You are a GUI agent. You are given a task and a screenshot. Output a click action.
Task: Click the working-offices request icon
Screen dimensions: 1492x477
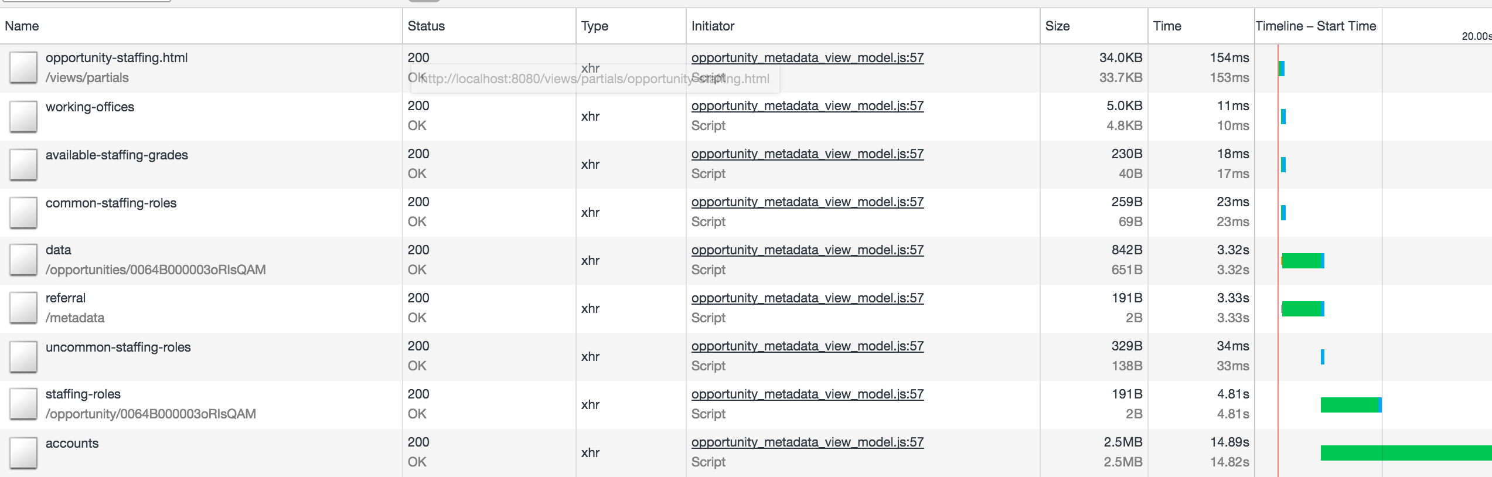pyautogui.click(x=23, y=116)
